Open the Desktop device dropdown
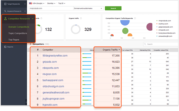 click(51, 3)
